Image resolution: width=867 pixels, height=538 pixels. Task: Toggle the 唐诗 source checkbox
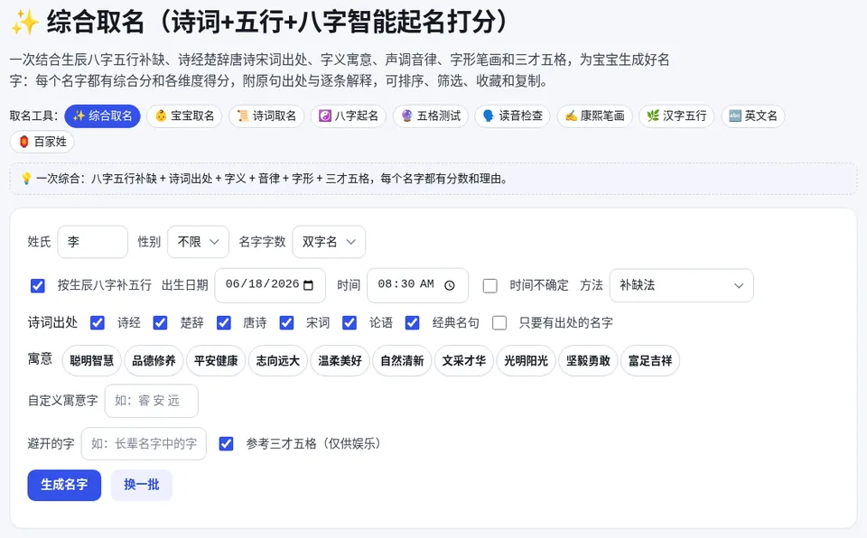pyautogui.click(x=223, y=323)
